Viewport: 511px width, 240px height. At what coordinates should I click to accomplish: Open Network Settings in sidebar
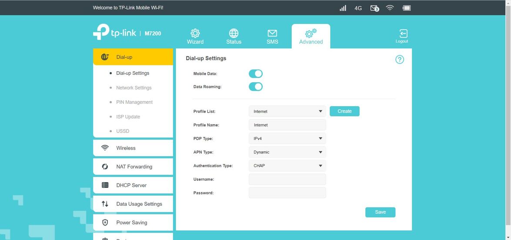(134, 88)
